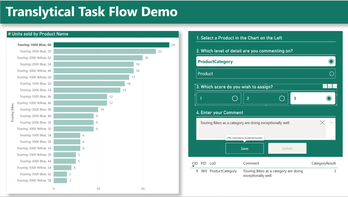This screenshot has width=348, height=197.
Task: Click the submit arrow beside the comment box
Action: (x=330, y=123)
